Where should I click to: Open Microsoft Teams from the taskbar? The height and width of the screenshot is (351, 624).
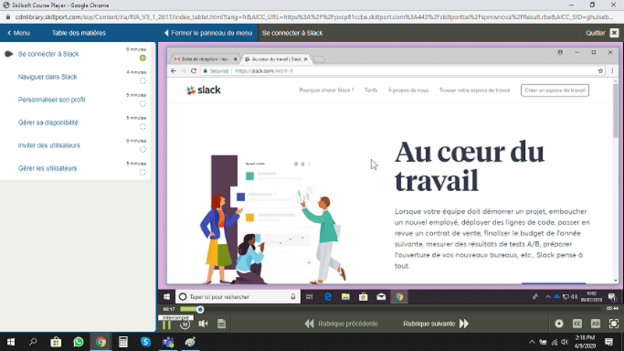click(x=168, y=342)
